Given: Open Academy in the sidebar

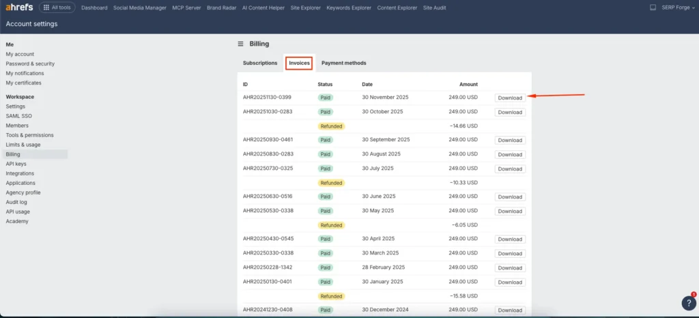Looking at the screenshot, I should (17, 221).
